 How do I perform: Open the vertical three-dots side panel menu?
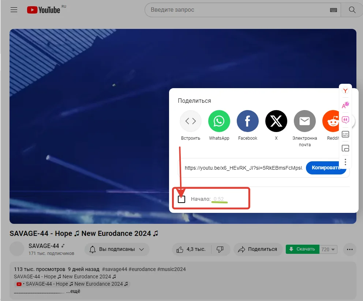[345, 162]
